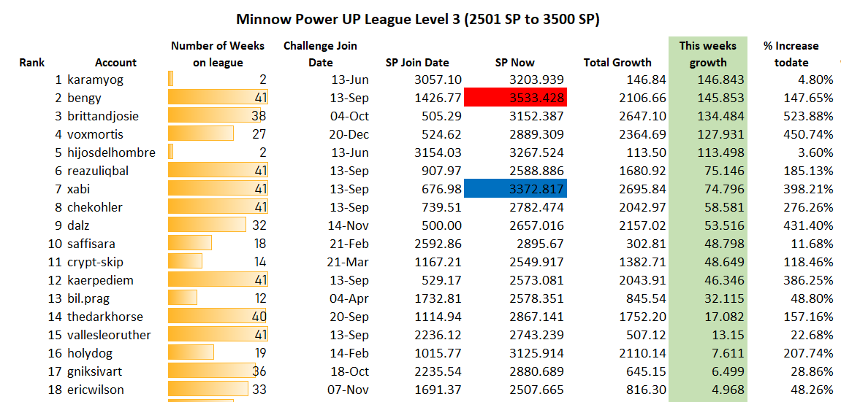Select Total Growth value 113.50

[x=646, y=153]
